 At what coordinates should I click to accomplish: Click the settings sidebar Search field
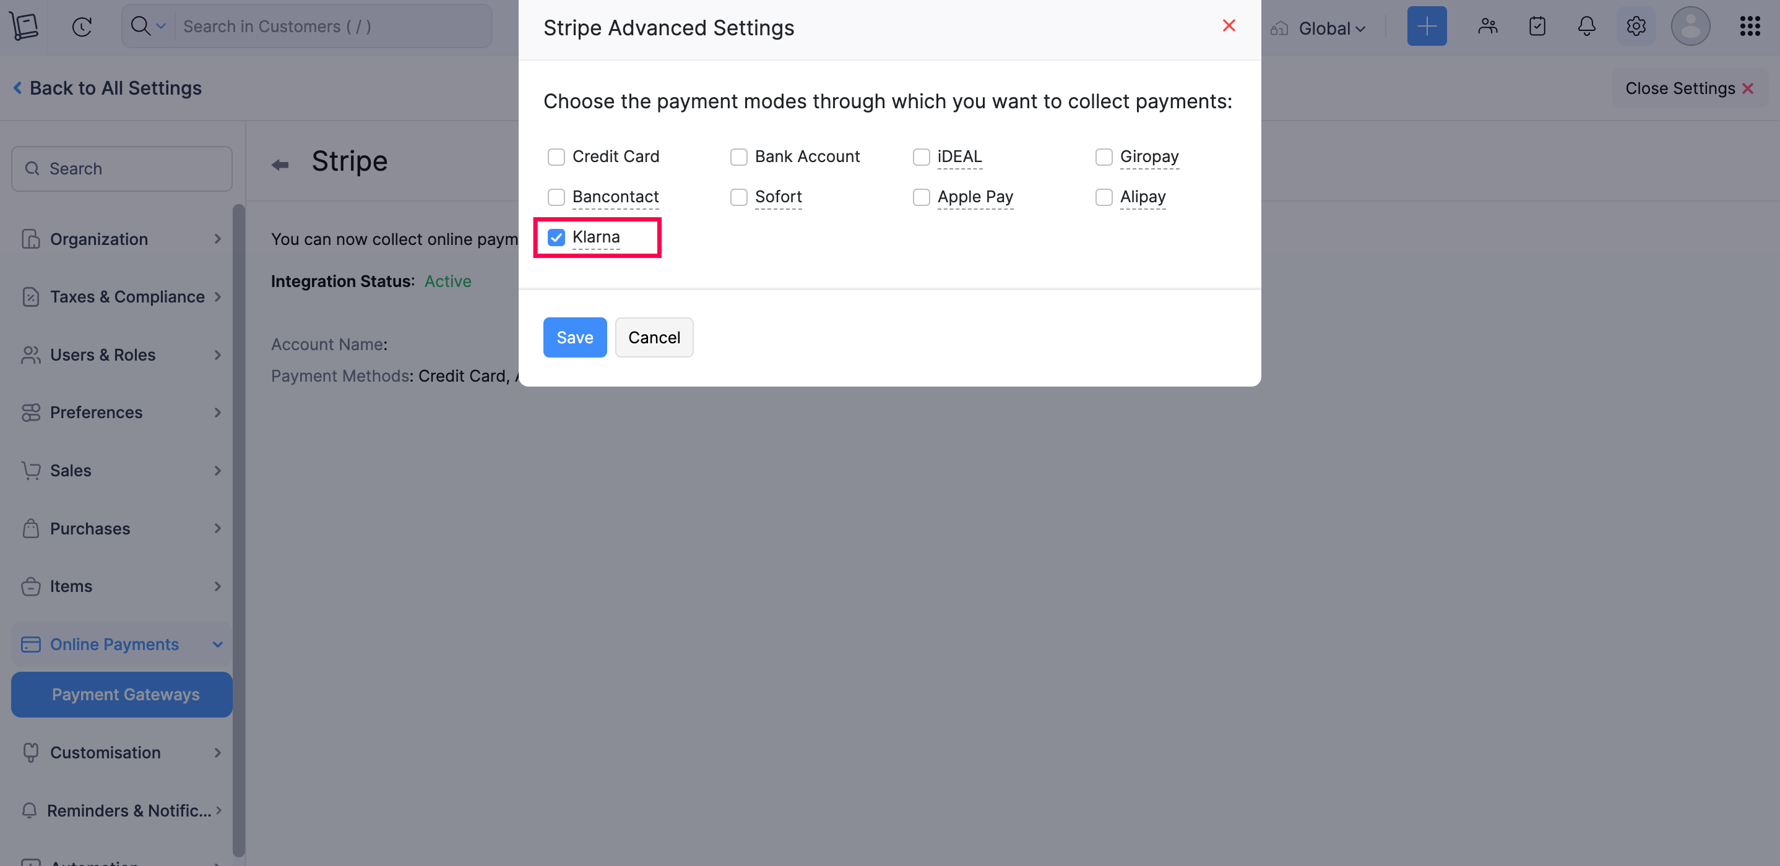(x=121, y=168)
